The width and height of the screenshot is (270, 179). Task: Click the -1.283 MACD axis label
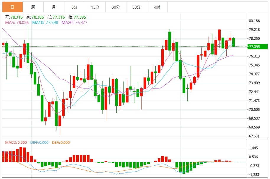click(254, 175)
